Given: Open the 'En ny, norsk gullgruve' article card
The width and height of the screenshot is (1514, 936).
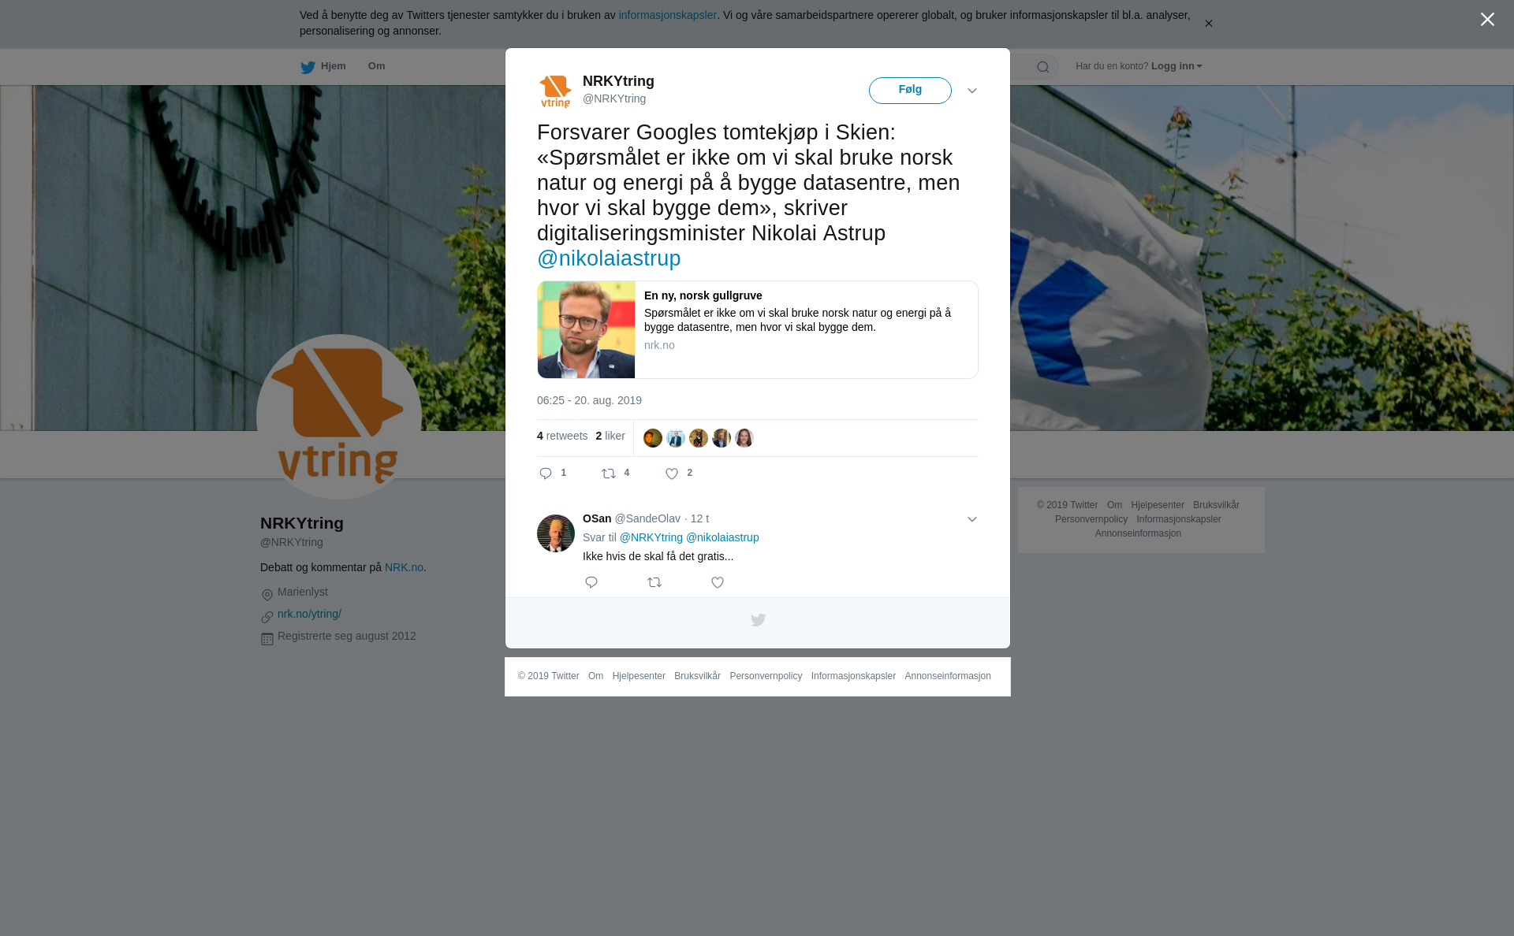Looking at the screenshot, I should 758,330.
